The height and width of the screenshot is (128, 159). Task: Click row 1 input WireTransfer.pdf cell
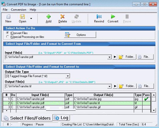coord(40,99)
